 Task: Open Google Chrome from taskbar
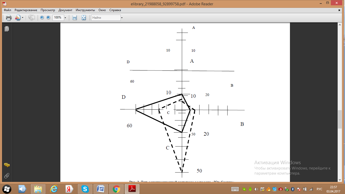116,189
